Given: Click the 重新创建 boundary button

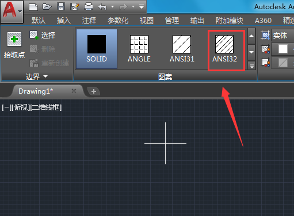Looking at the screenshot, I should coord(49,63).
